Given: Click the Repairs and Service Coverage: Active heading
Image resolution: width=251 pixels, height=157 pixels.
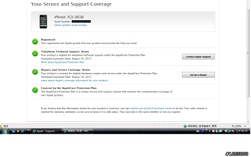Looking at the screenshot, I should [x=65, y=70].
